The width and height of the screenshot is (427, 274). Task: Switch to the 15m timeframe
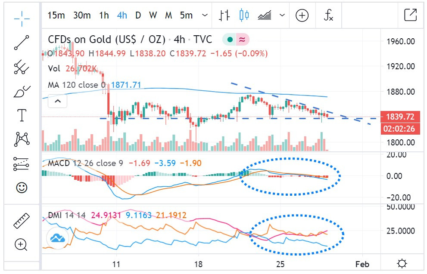coord(56,15)
